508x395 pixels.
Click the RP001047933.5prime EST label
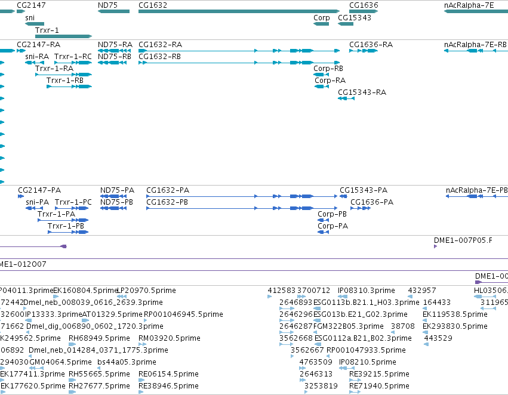tap(366, 350)
